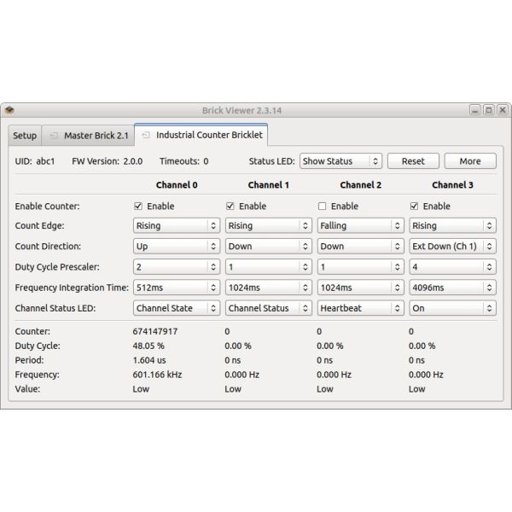
Task: Click frequency value 601.166 kHz
Action: coord(157,375)
